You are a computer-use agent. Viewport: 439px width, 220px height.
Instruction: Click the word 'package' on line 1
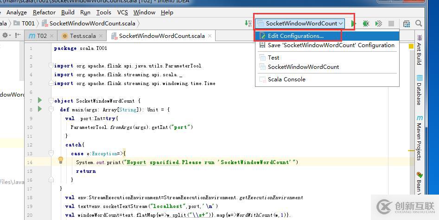coord(65,49)
